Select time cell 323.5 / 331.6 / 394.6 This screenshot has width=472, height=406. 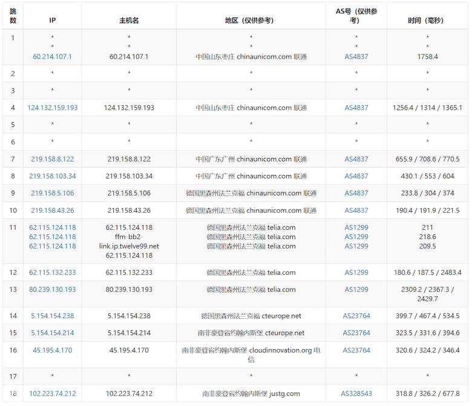427,333
